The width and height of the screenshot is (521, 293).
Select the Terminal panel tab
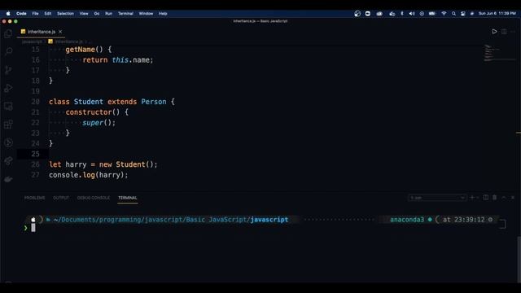point(128,198)
